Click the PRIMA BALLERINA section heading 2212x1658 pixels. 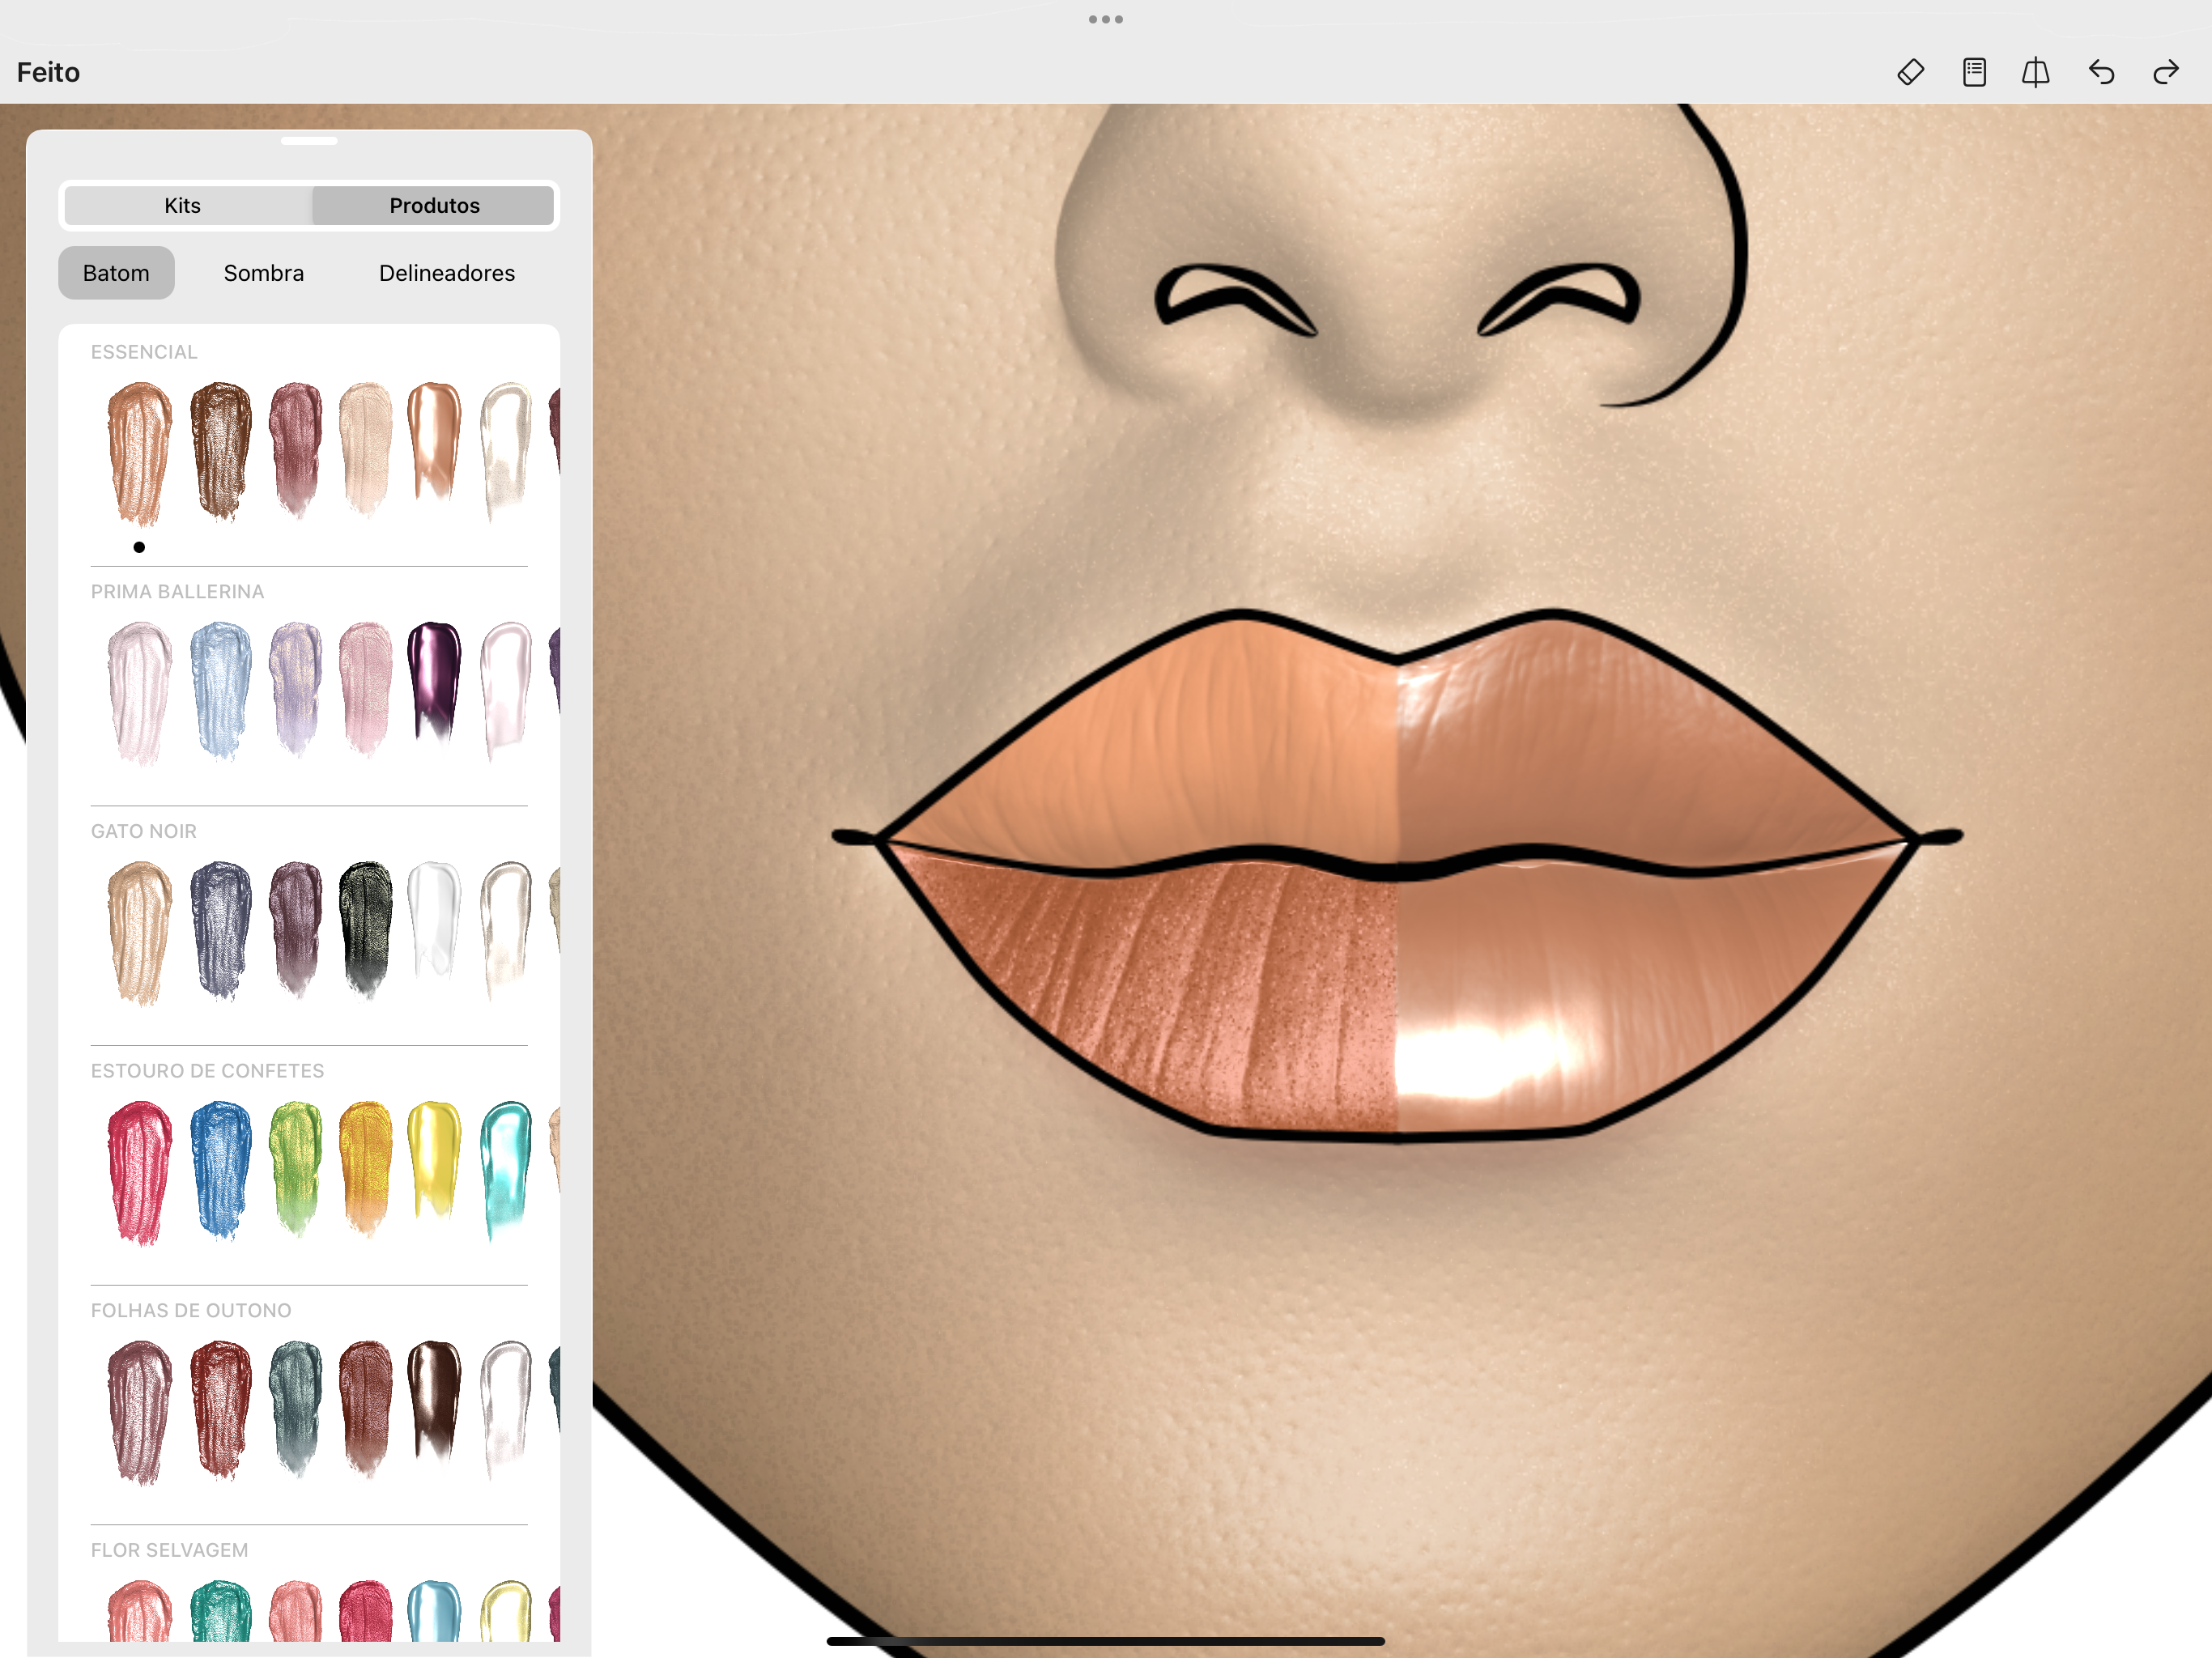tap(177, 592)
